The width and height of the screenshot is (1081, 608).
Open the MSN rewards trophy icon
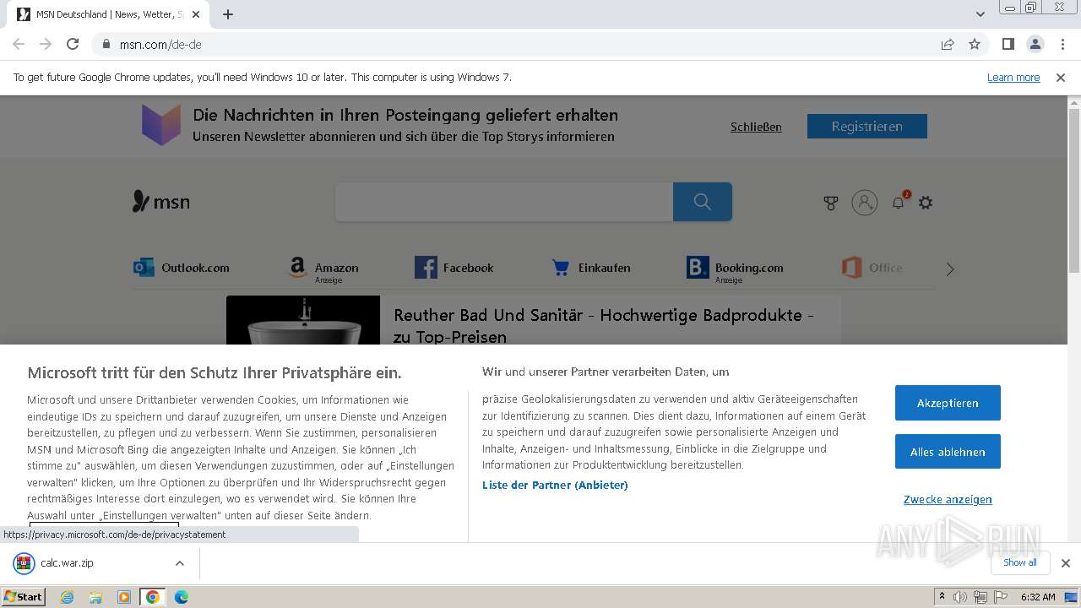[x=831, y=203]
